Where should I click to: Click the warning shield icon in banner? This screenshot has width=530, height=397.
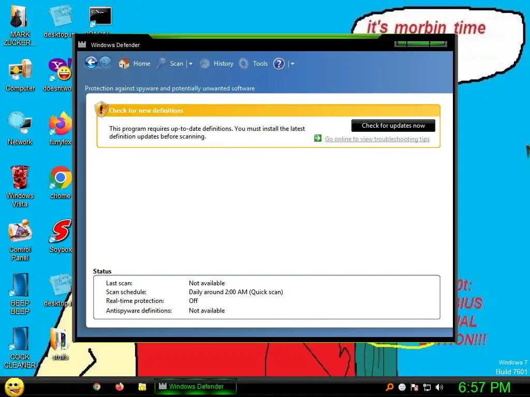pos(101,109)
